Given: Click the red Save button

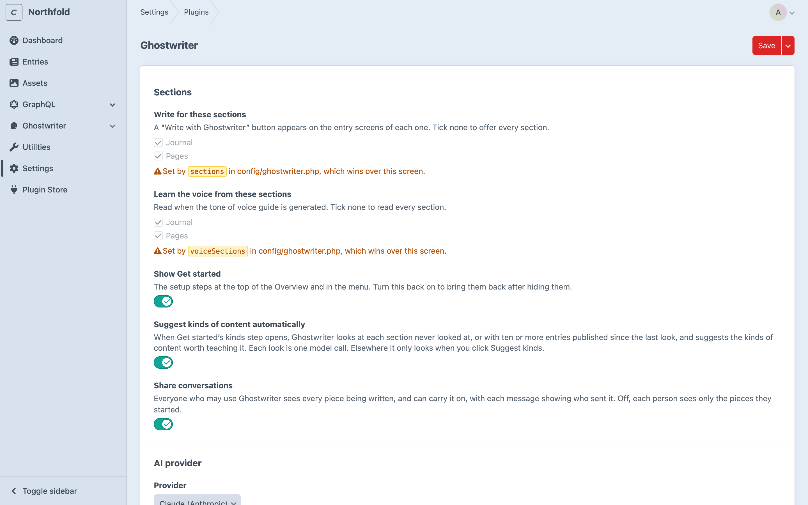Looking at the screenshot, I should 766,45.
